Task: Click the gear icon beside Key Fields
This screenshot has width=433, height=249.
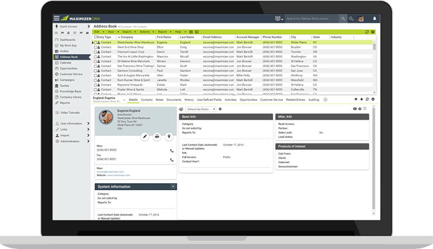Action: (220, 109)
